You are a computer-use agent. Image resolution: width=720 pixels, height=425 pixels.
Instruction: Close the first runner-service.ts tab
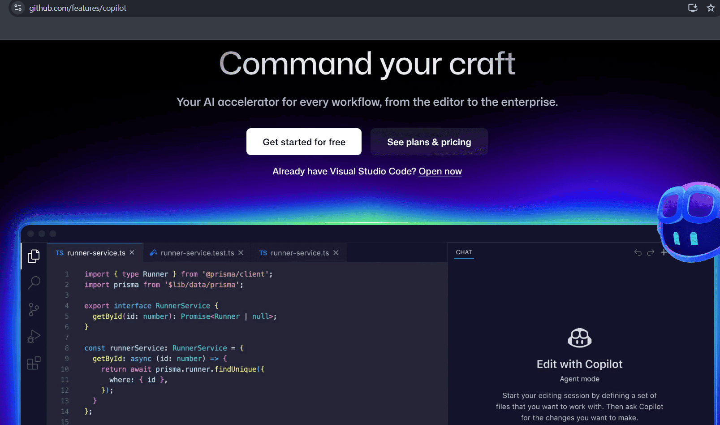point(132,253)
